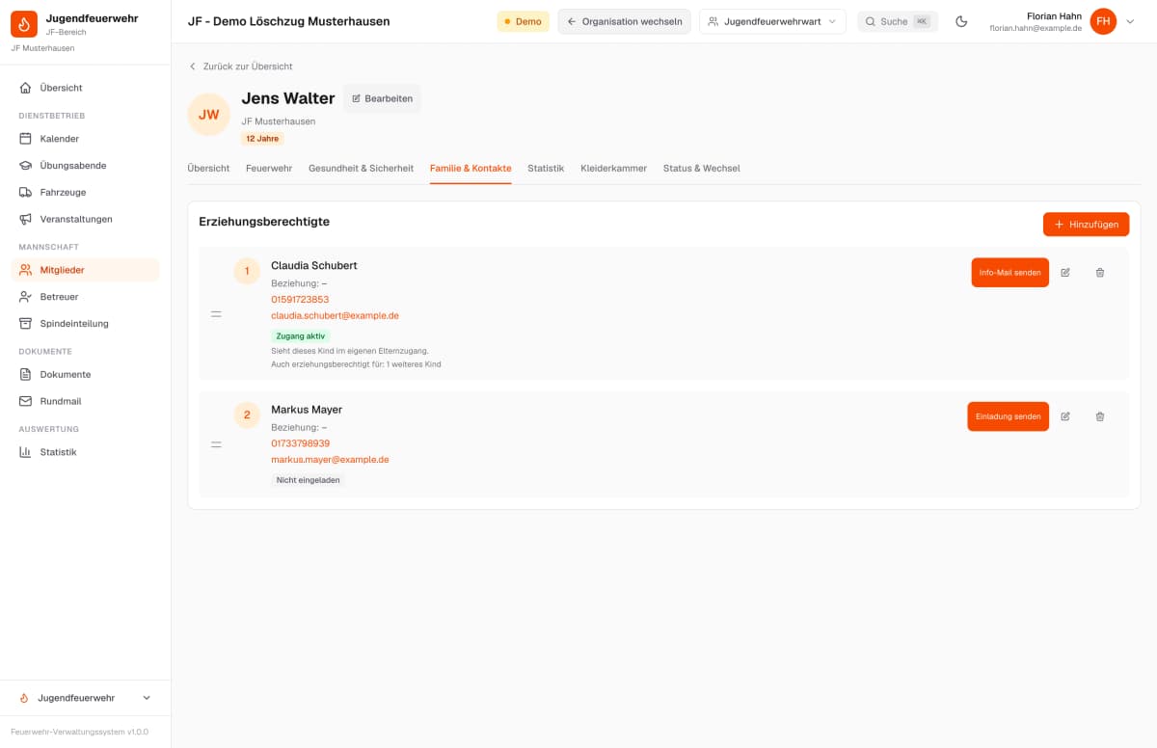
Task: Go to Übungsabende in the sidebar
Action: (85, 166)
